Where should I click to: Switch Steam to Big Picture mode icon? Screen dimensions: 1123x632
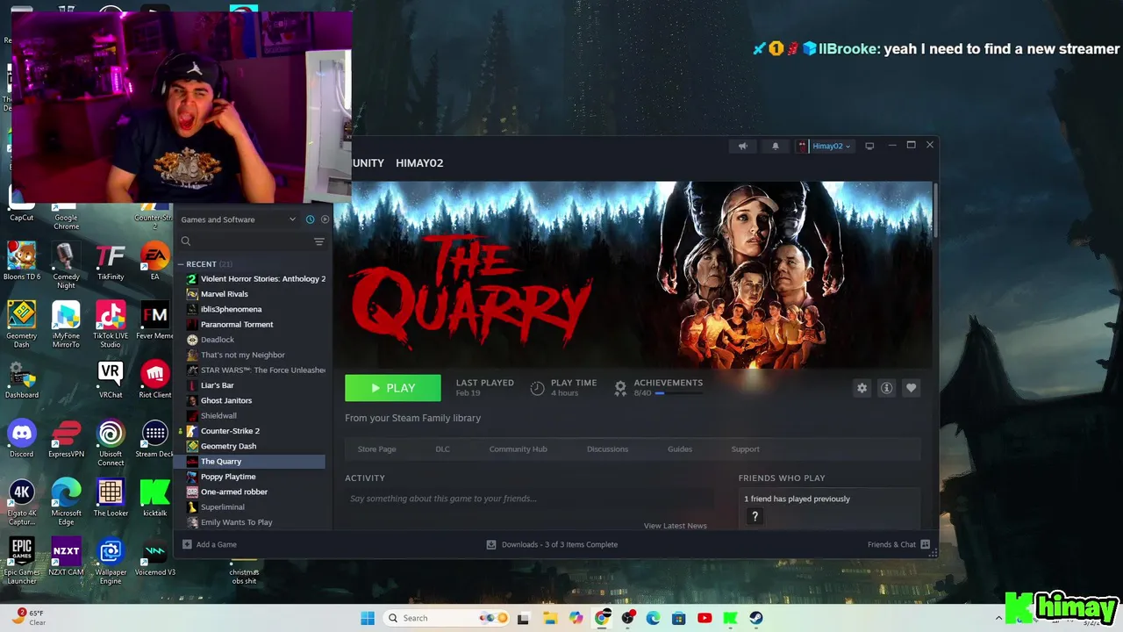(x=869, y=146)
